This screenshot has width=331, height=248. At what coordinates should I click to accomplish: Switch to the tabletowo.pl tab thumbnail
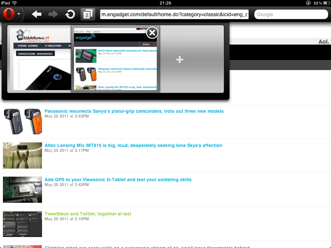40,59
